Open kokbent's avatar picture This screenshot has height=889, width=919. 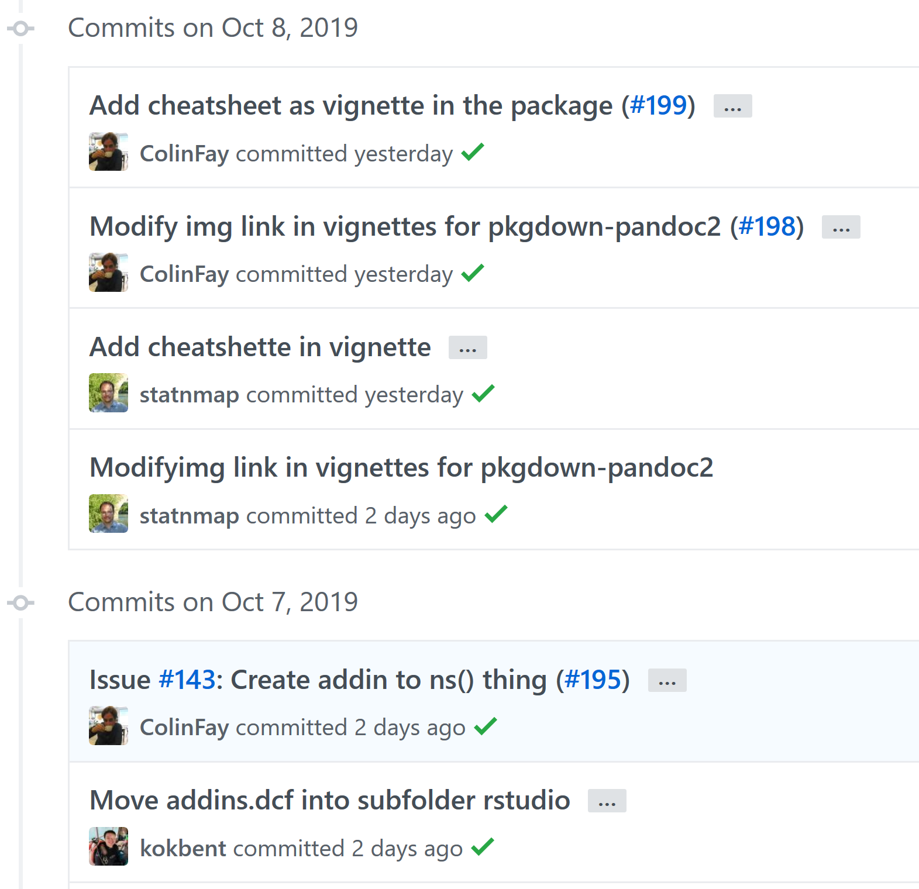108,846
